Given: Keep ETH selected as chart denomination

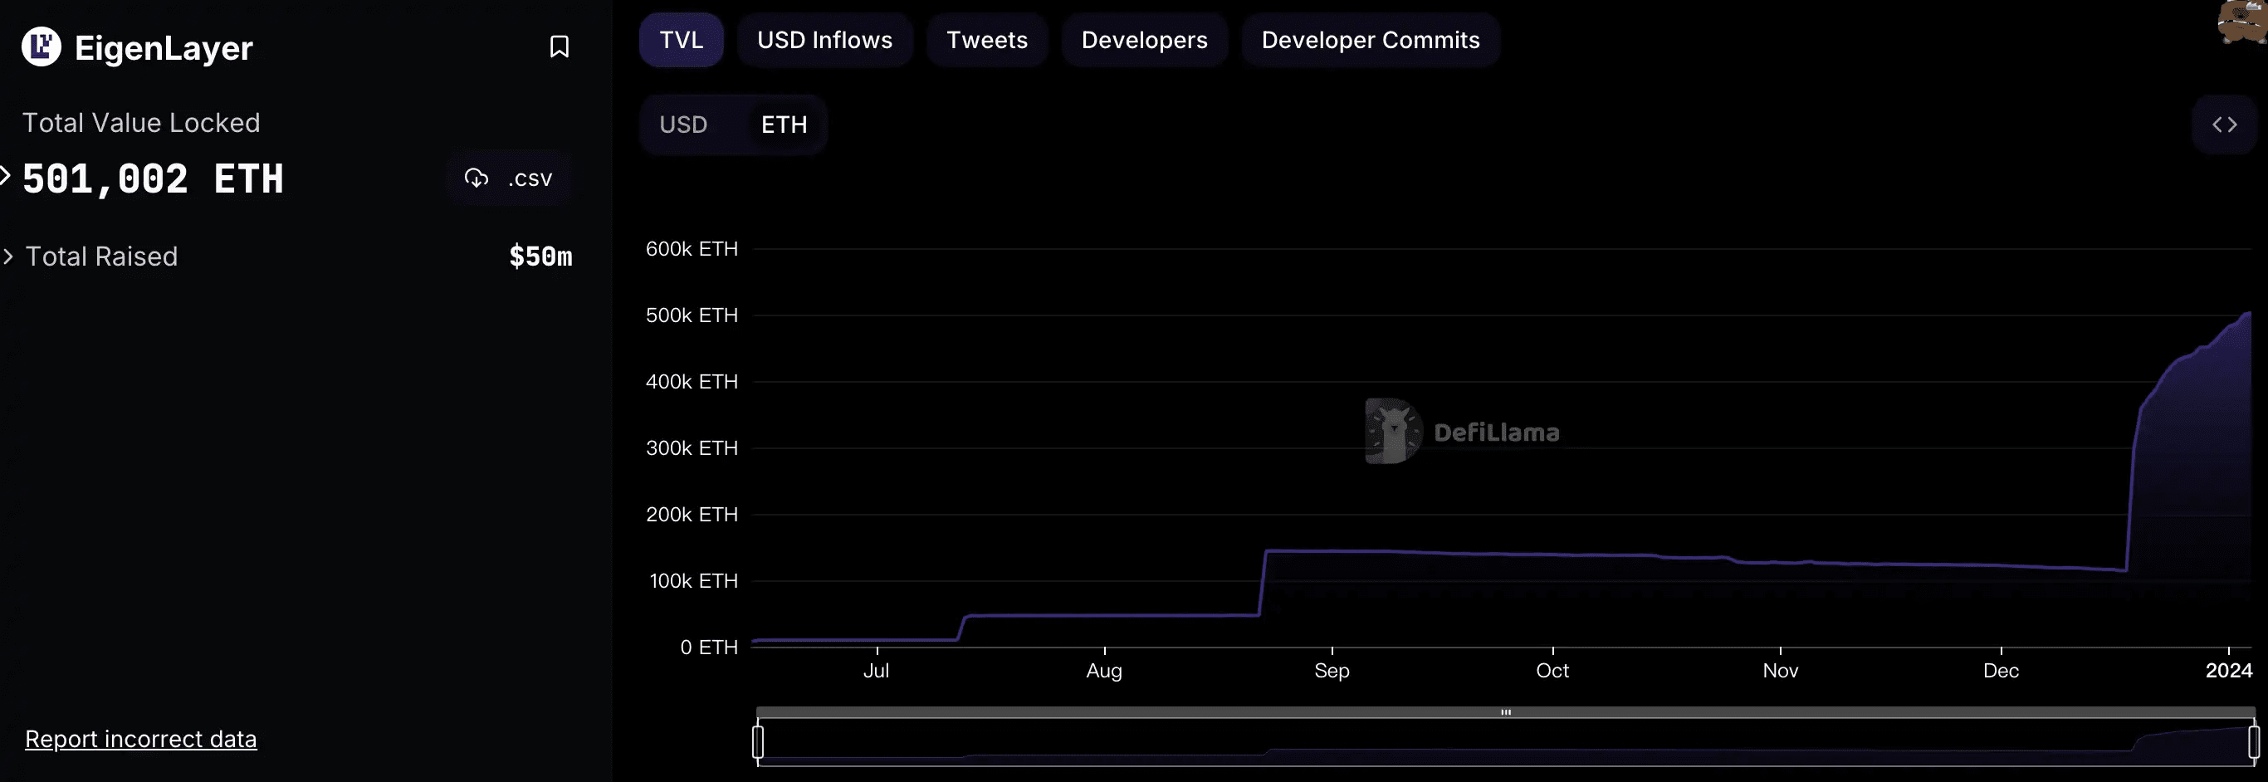Looking at the screenshot, I should point(784,125).
